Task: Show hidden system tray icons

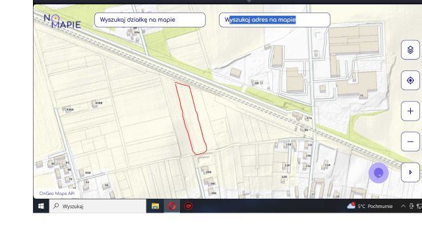Action: 403,206
